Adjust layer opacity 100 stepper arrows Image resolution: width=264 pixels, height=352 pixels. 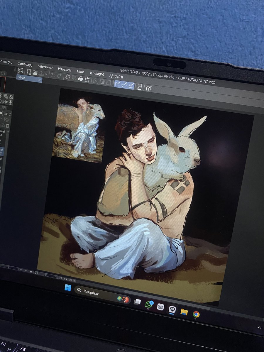(10, 114)
